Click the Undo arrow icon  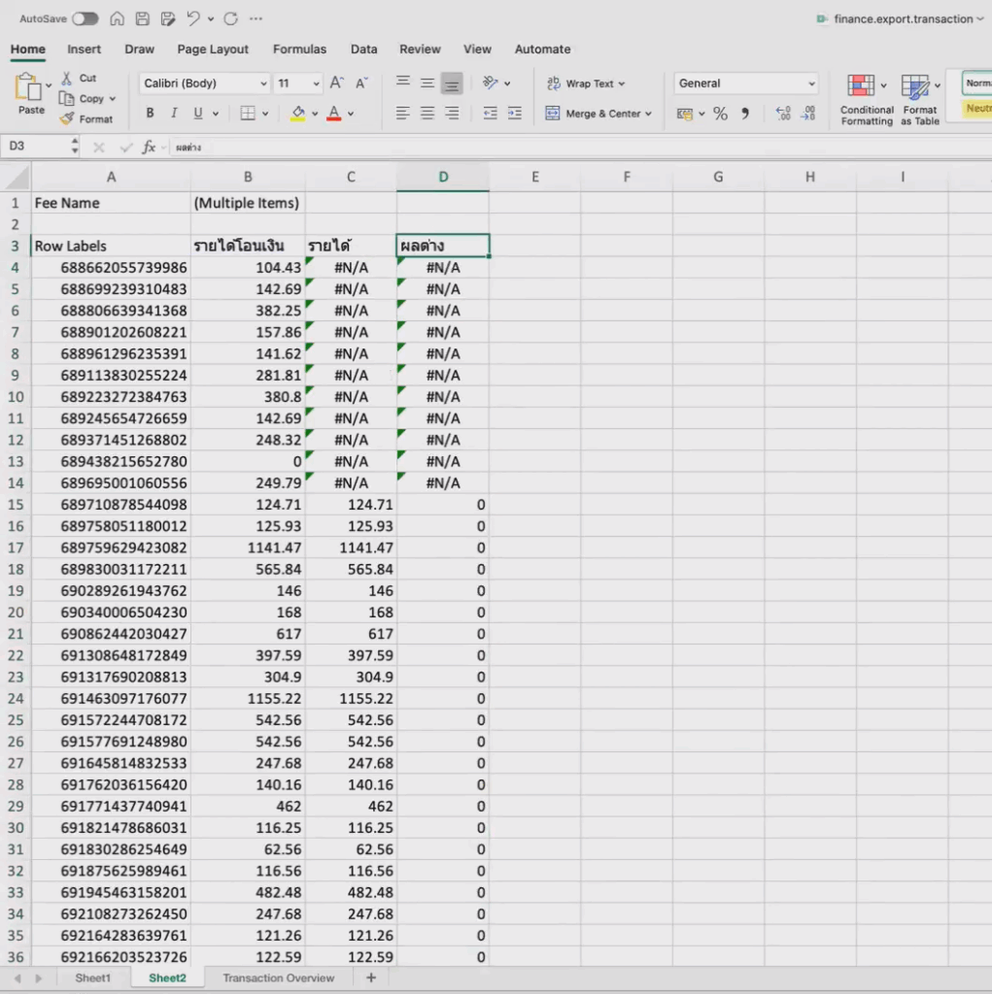coord(193,18)
